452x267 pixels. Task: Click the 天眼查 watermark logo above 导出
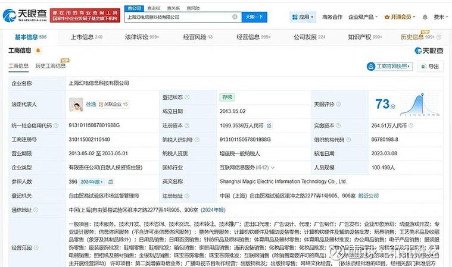(429, 51)
